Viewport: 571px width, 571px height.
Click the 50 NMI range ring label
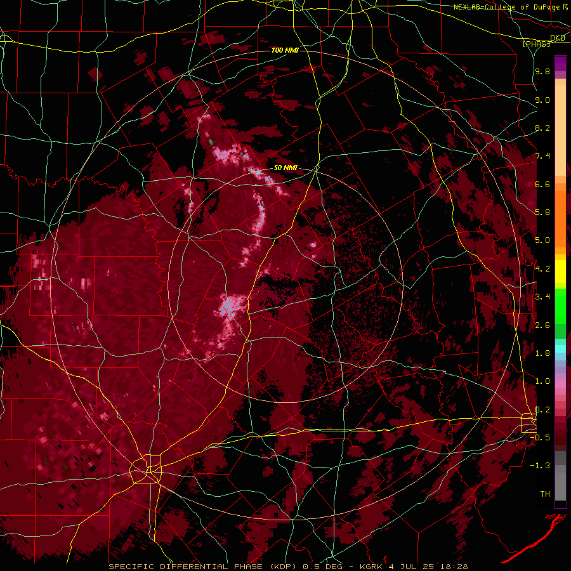[x=285, y=167]
